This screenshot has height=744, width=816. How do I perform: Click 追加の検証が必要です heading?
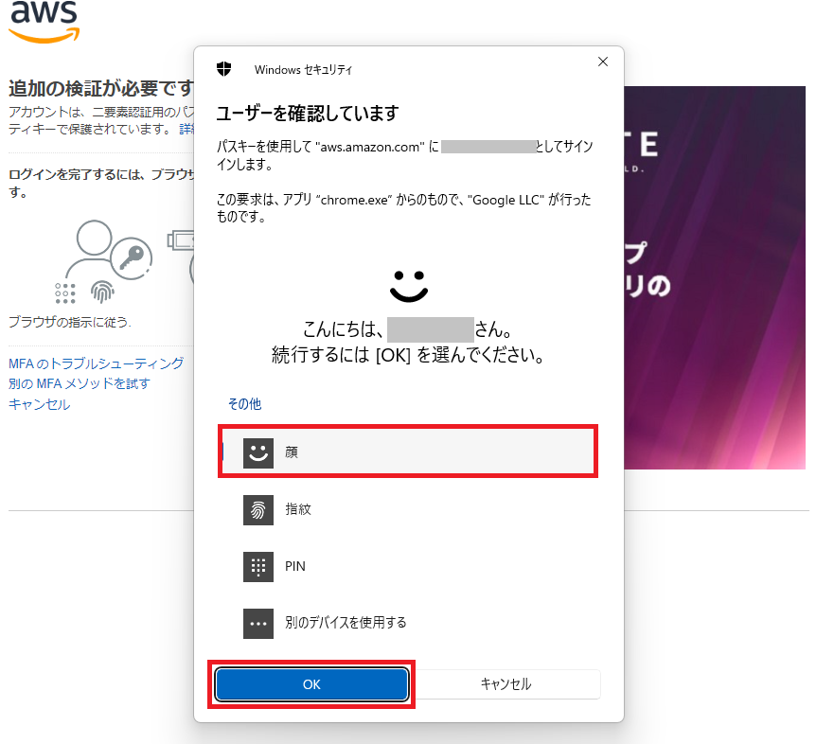101,88
